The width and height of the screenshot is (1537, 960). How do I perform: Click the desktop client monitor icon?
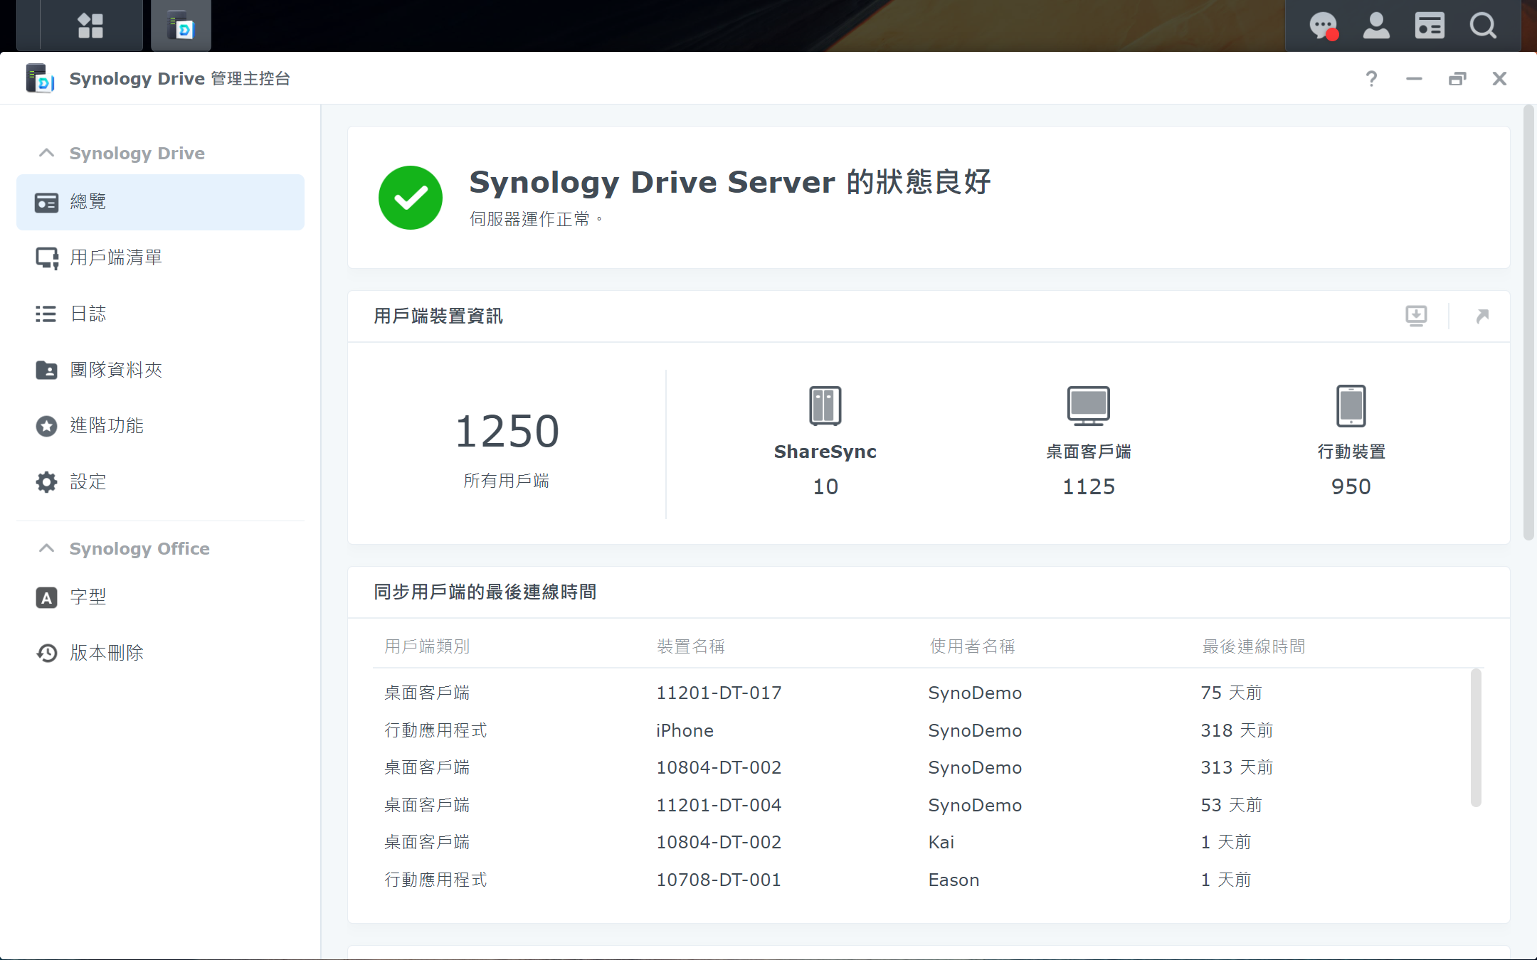tap(1088, 405)
